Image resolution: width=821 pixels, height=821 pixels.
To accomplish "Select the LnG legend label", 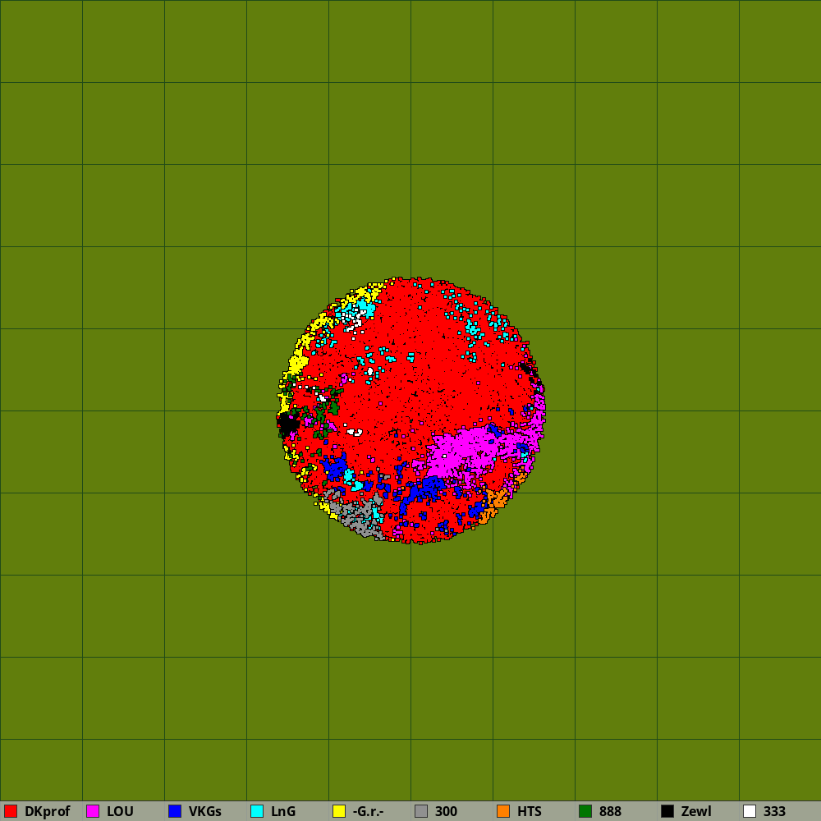I will pos(283,812).
